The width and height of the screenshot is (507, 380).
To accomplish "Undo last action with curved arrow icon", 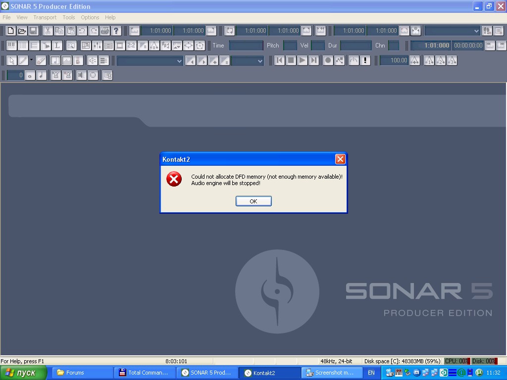I will [82, 31].
